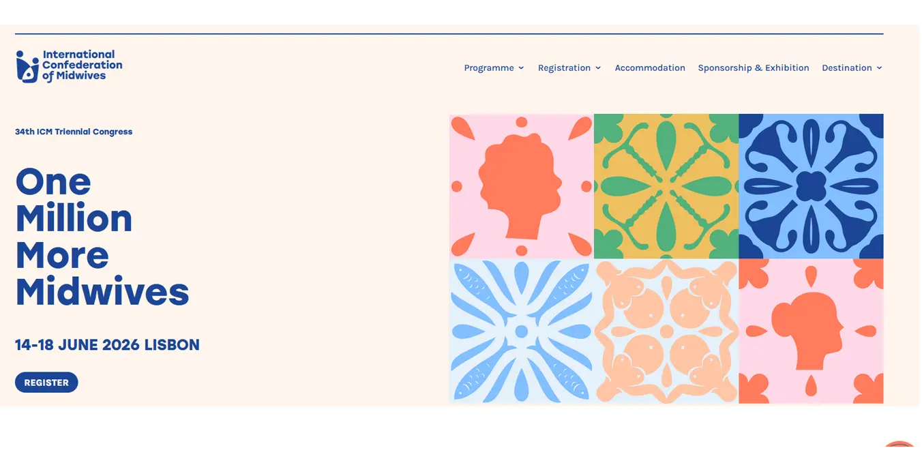Click the One Million More Midwives heading

[x=102, y=237]
